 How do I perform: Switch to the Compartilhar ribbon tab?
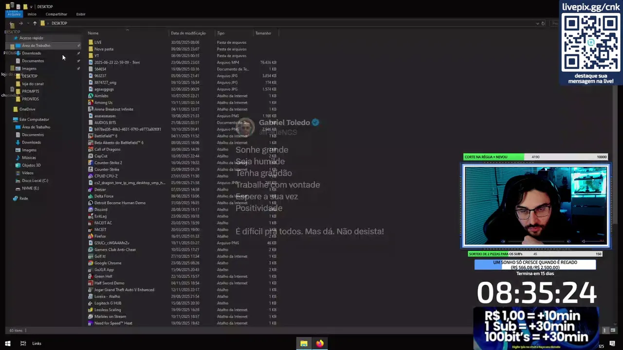56,14
